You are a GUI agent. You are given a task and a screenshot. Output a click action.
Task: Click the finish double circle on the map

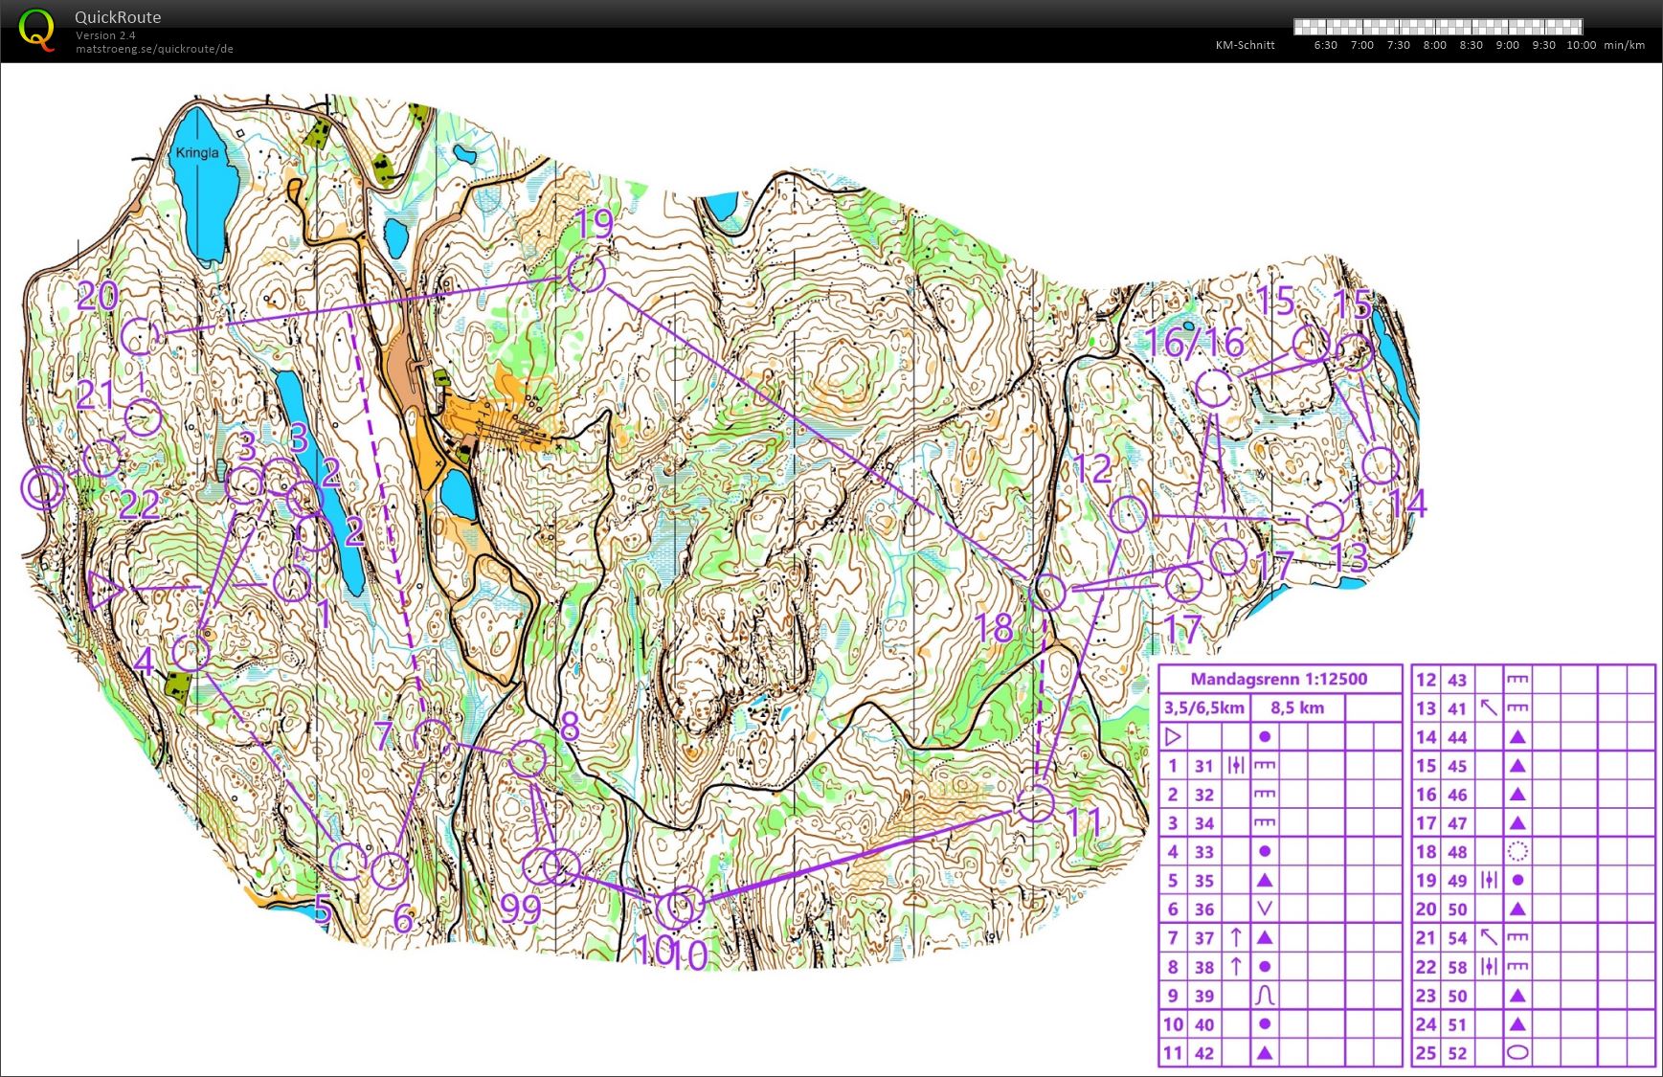[43, 488]
